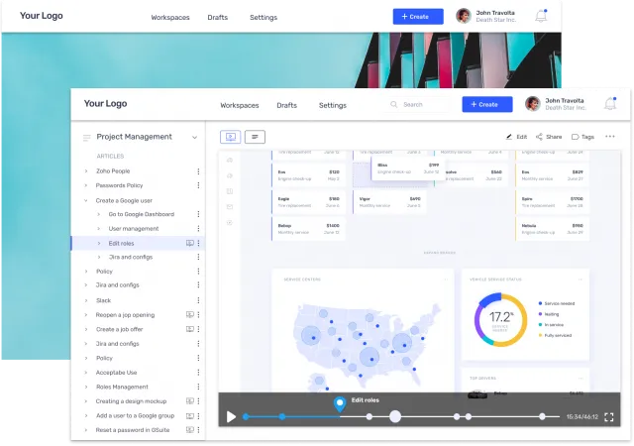Image resolution: width=634 pixels, height=446 pixels.
Task: Click the large white playhead on video timeline
Action: click(395, 416)
